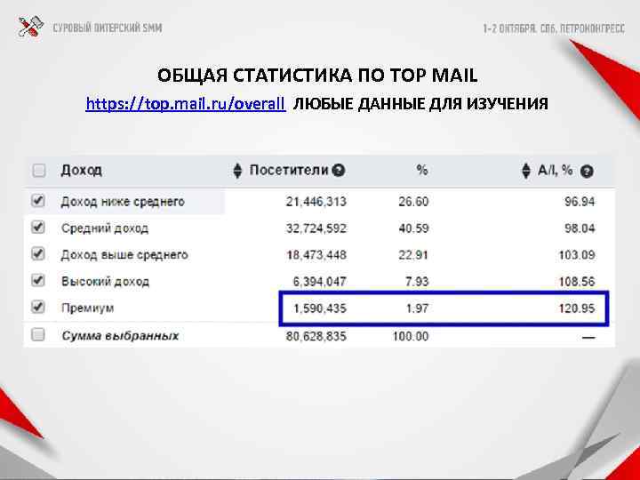Image resolution: width=640 pixels, height=480 pixels.
Task: Click the Суровый Питерский SMM header text
Action: (x=108, y=28)
